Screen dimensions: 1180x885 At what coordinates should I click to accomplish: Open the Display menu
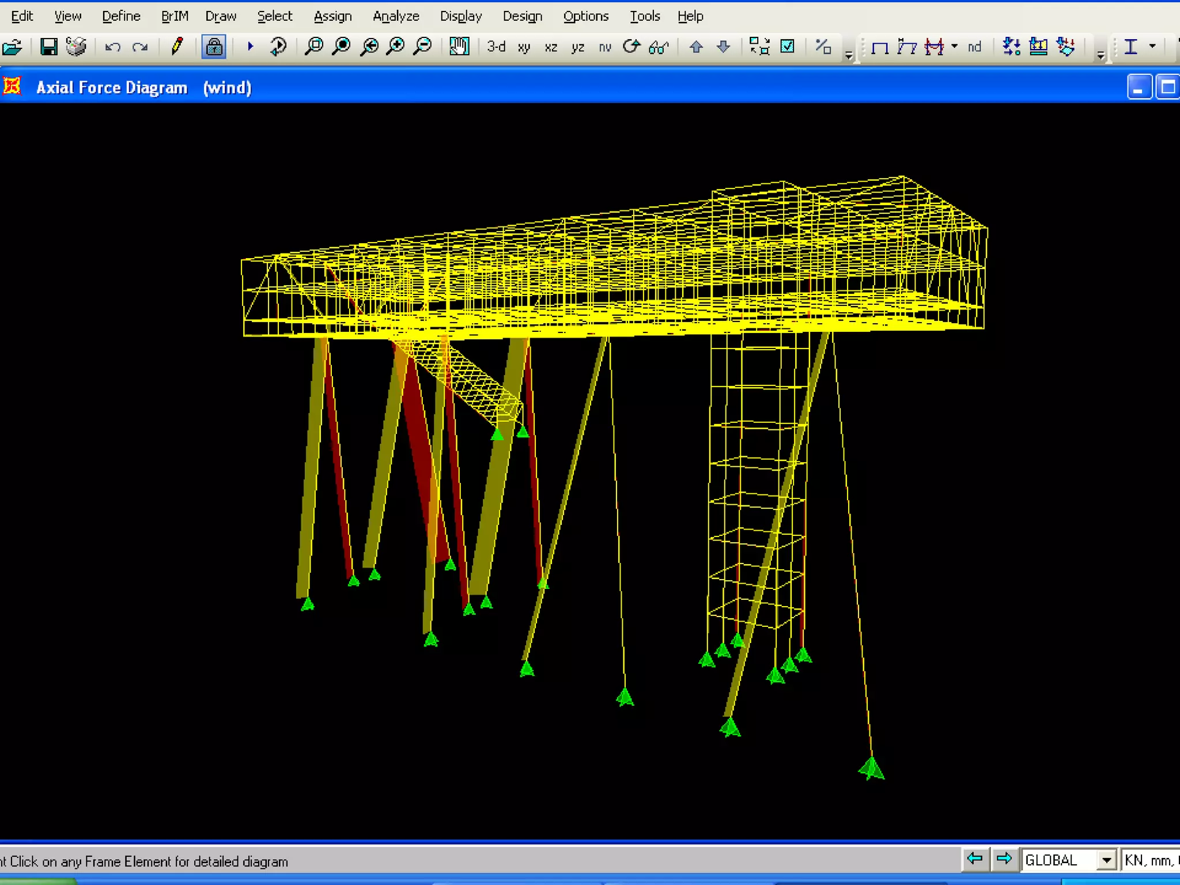pyautogui.click(x=460, y=16)
